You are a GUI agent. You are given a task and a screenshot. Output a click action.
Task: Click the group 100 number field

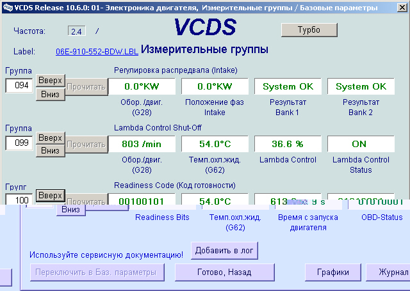19,199
